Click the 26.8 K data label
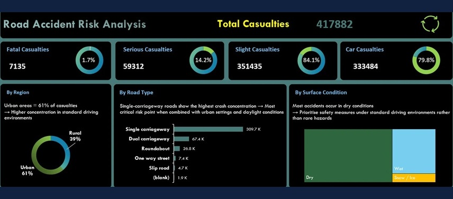The image size is (453, 199). tap(189, 148)
